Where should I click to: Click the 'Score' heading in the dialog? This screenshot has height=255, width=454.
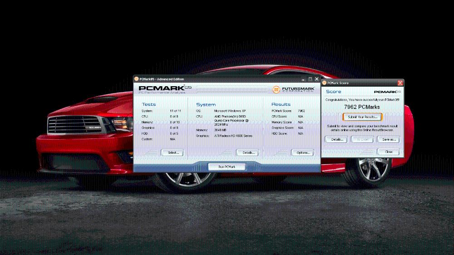point(333,92)
